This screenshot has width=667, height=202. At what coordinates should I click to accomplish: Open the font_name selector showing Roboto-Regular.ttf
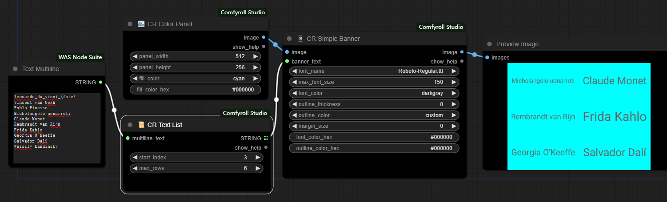click(x=374, y=71)
